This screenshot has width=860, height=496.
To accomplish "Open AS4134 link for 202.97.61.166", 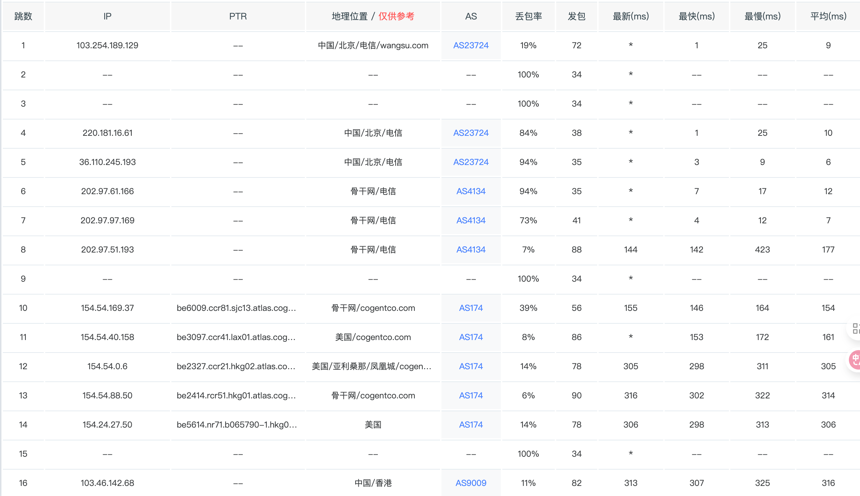I will [471, 191].
